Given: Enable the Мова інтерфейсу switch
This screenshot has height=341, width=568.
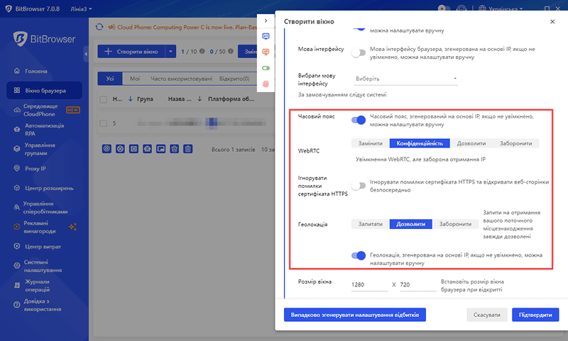Looking at the screenshot, I should (359, 52).
